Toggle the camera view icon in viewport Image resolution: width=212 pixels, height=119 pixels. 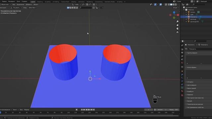coord(178,29)
